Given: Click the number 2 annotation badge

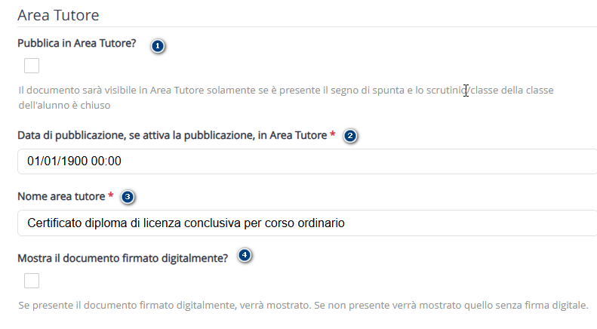Looking at the screenshot, I should pos(349,137).
